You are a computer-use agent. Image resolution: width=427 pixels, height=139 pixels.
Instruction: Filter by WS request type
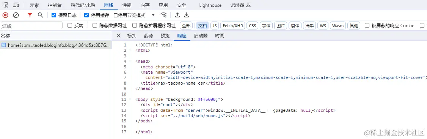323,26
